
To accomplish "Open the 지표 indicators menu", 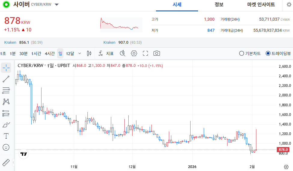I will [x=106, y=53].
